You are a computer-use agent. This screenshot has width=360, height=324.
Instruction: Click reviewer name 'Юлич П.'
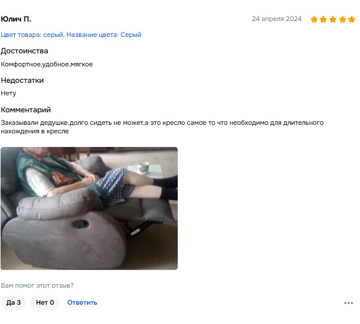16,19
